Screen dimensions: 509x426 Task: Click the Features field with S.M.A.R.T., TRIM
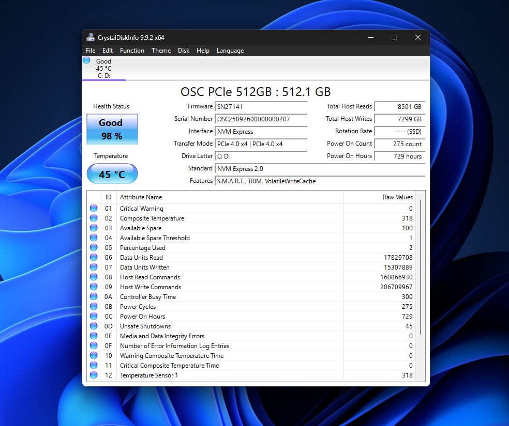click(320, 181)
